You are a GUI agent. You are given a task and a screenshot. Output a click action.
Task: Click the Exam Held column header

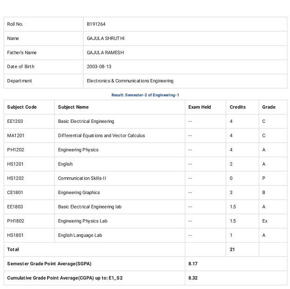click(200, 107)
